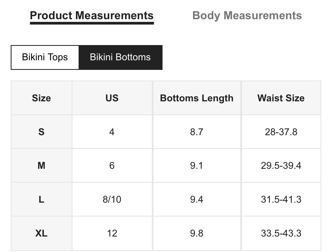
Task: Select the XL size row label
Action: 41,233
